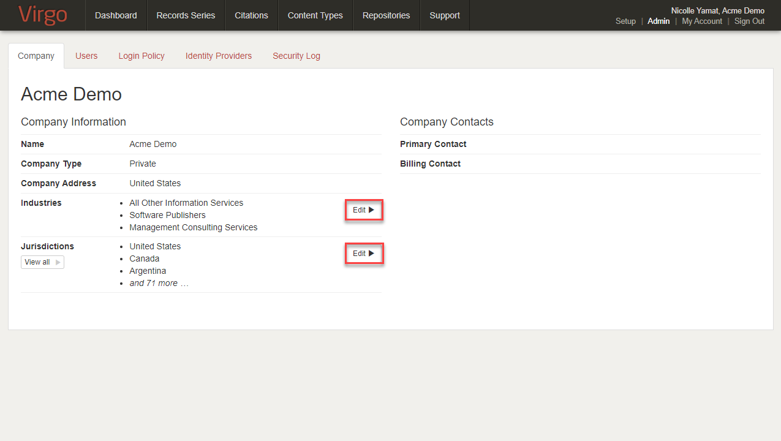
Task: Select the Company tab
Action: (36, 56)
